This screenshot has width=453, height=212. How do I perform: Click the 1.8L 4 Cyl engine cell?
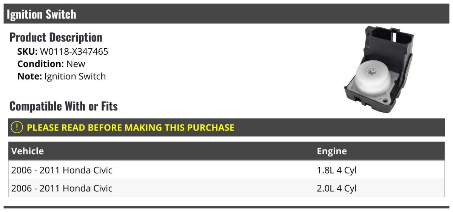click(x=337, y=170)
